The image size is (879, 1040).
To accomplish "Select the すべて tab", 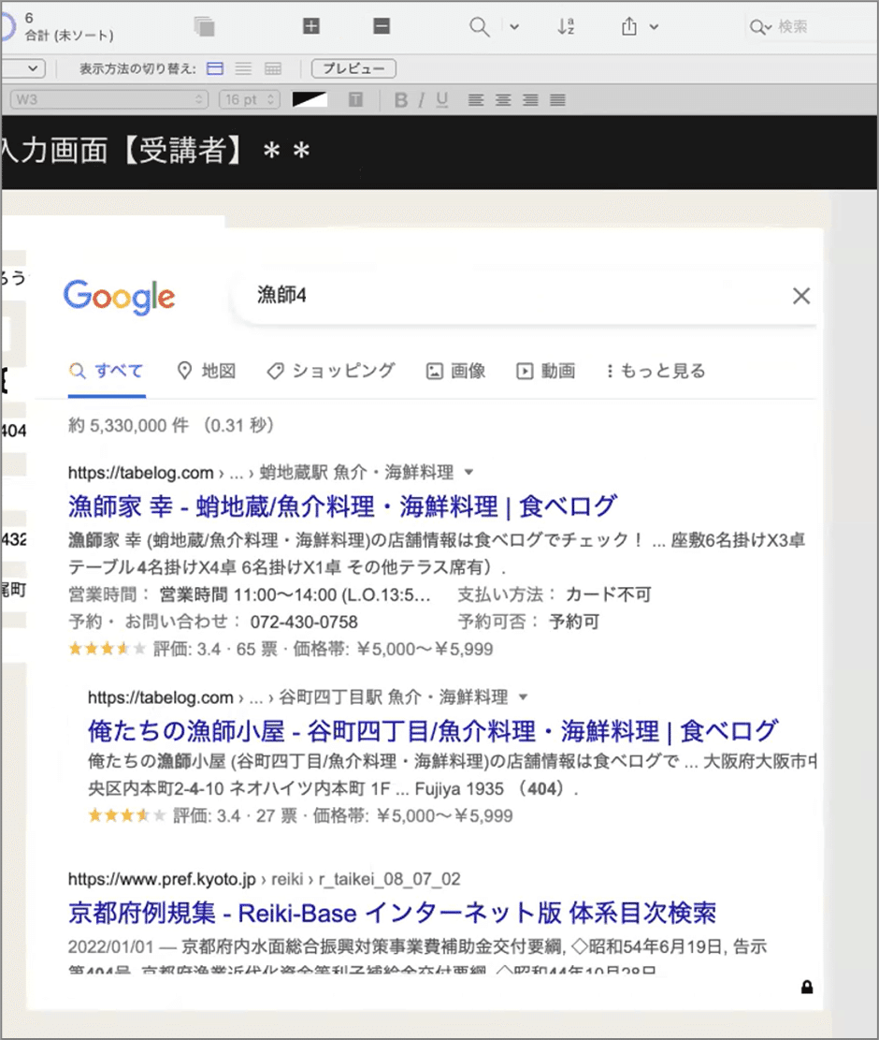I will click(107, 371).
